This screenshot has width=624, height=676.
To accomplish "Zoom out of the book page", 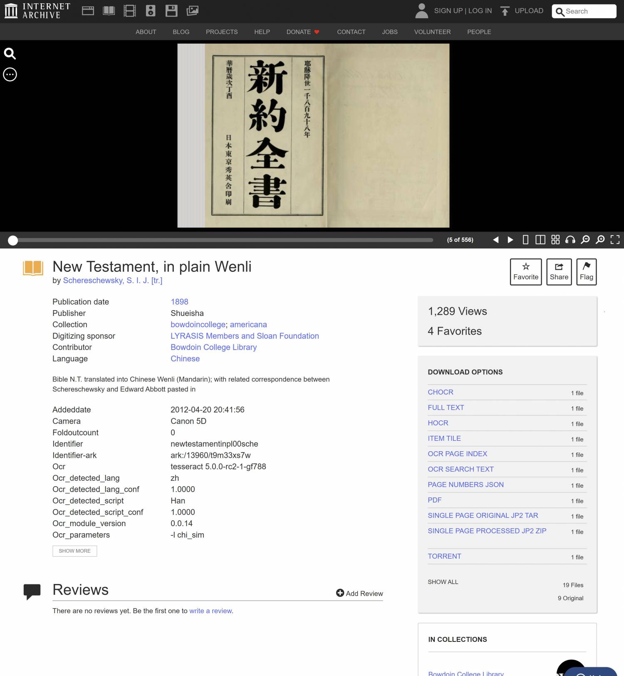I will point(585,240).
